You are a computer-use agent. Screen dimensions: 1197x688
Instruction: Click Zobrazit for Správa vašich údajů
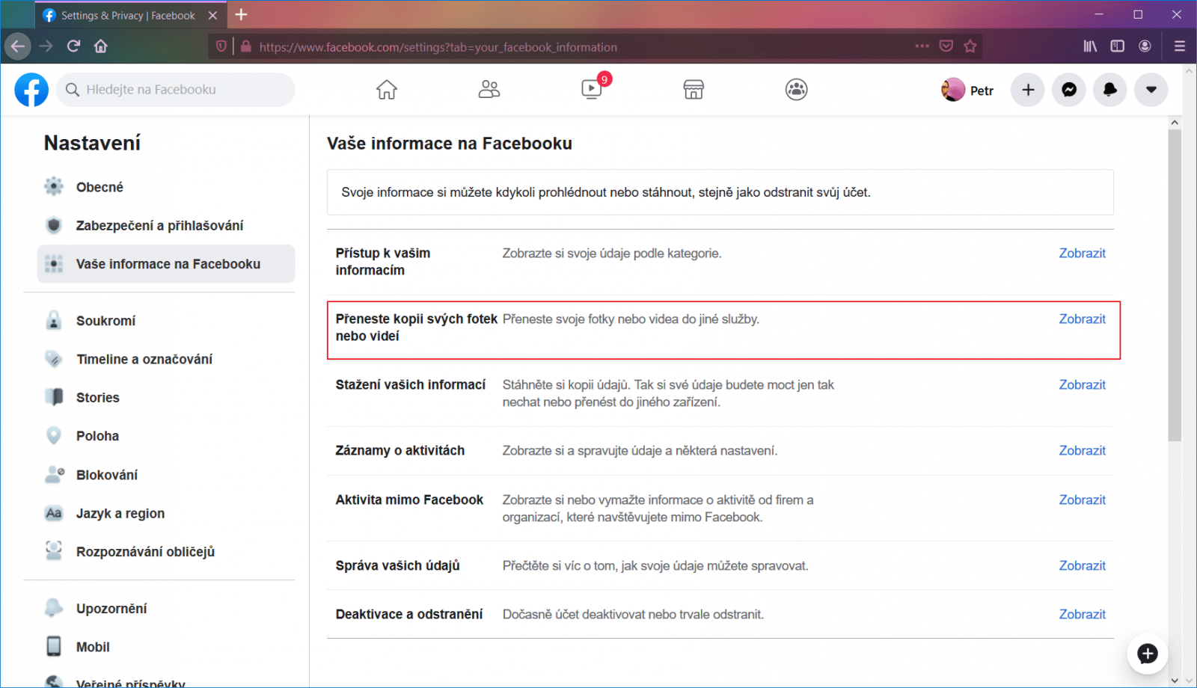click(x=1082, y=566)
